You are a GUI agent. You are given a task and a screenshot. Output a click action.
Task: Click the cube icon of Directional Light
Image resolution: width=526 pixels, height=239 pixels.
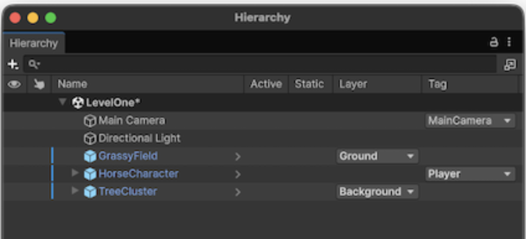(x=90, y=138)
